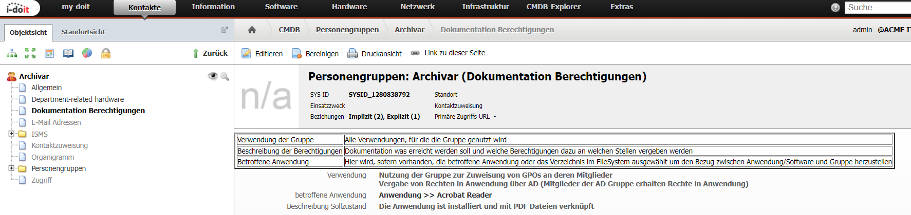Open the pie chart report icon
This screenshot has height=215, width=911.
(x=87, y=53)
